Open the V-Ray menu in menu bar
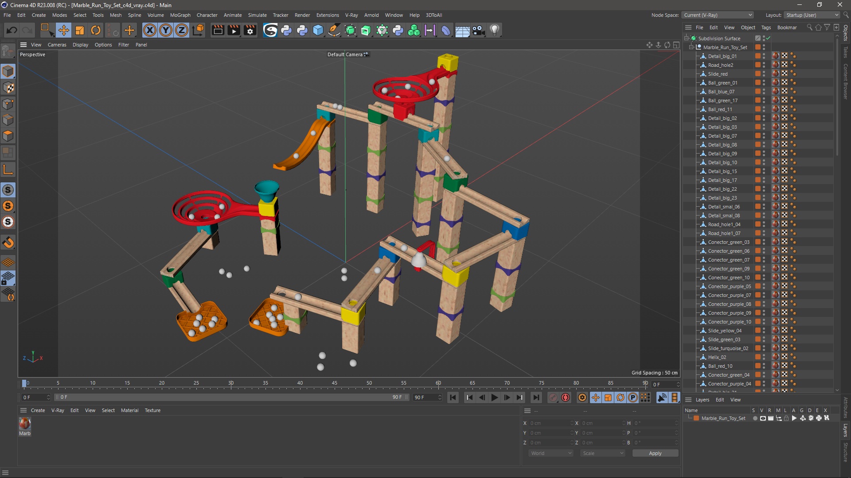The width and height of the screenshot is (851, 478). tap(351, 15)
